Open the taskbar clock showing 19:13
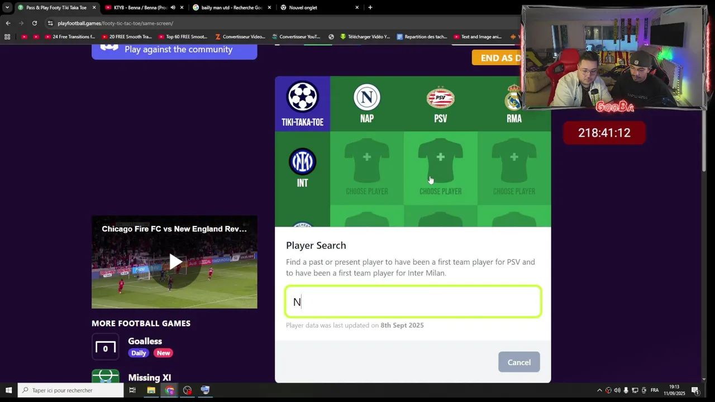This screenshot has width=715, height=402. point(675,390)
